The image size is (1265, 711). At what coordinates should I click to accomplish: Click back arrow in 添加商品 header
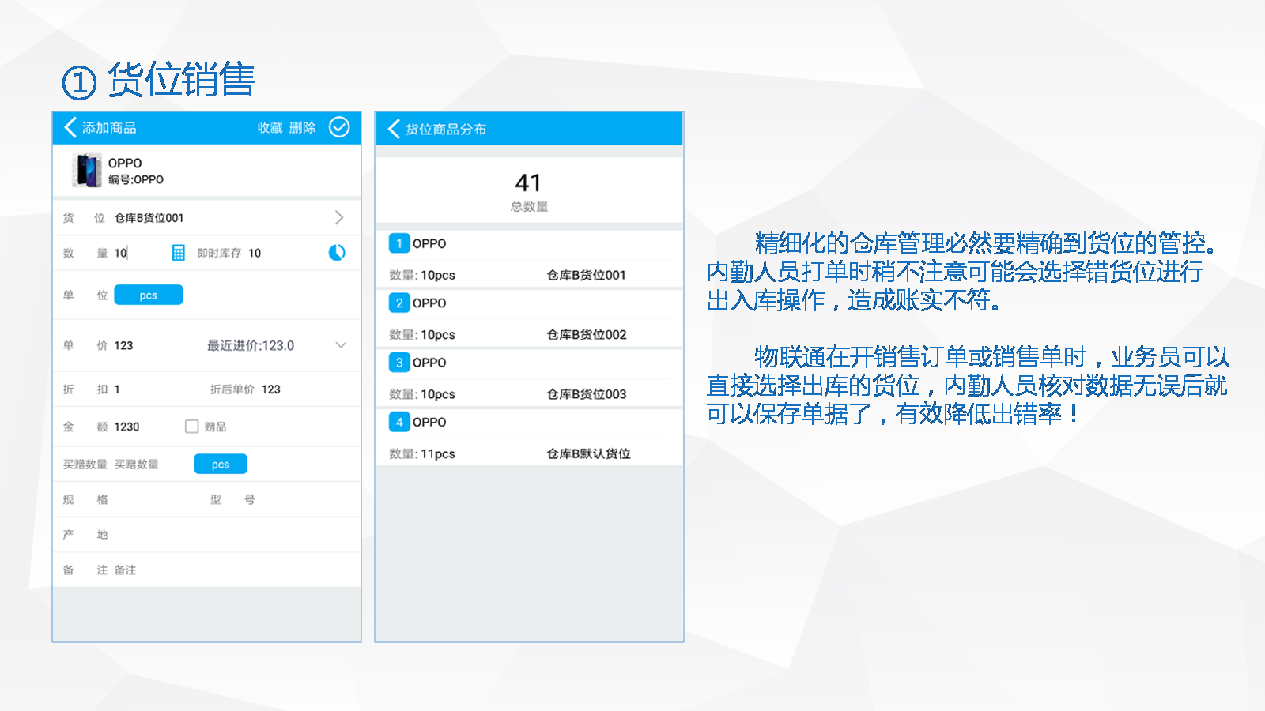click(x=70, y=128)
